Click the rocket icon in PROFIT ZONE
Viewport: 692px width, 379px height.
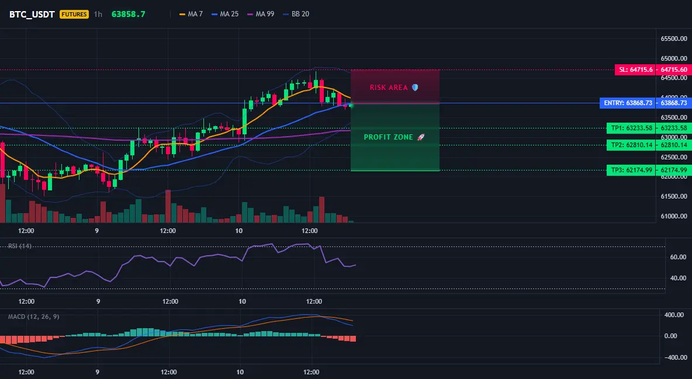tap(421, 137)
